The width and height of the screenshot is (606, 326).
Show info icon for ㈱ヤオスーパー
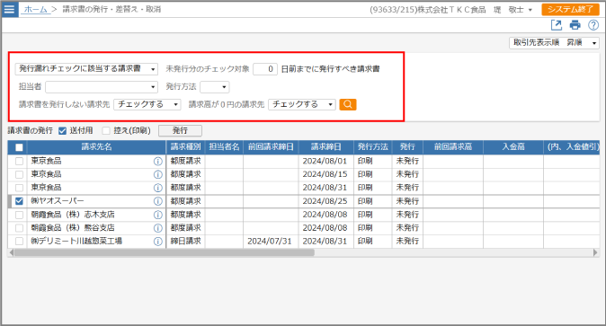(x=157, y=201)
